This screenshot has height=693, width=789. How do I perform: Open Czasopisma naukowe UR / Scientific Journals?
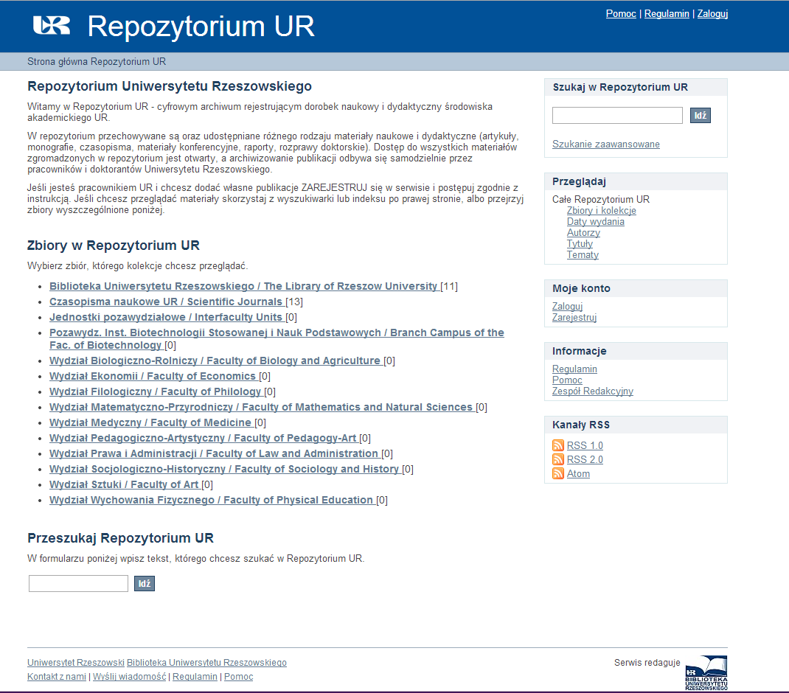point(167,302)
